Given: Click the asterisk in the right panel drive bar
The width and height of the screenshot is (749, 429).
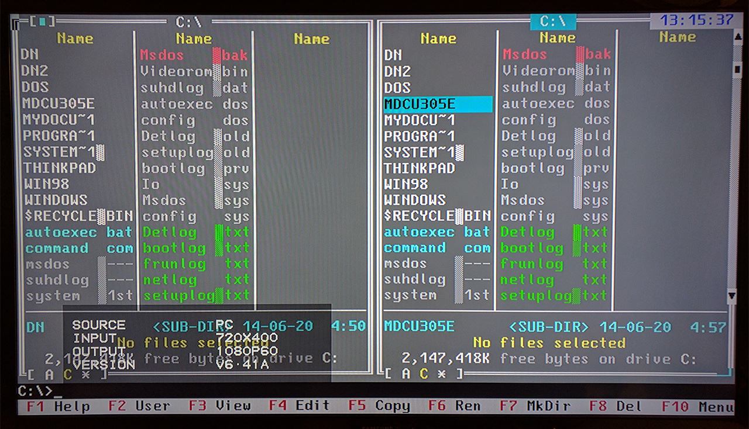Looking at the screenshot, I should (442, 373).
